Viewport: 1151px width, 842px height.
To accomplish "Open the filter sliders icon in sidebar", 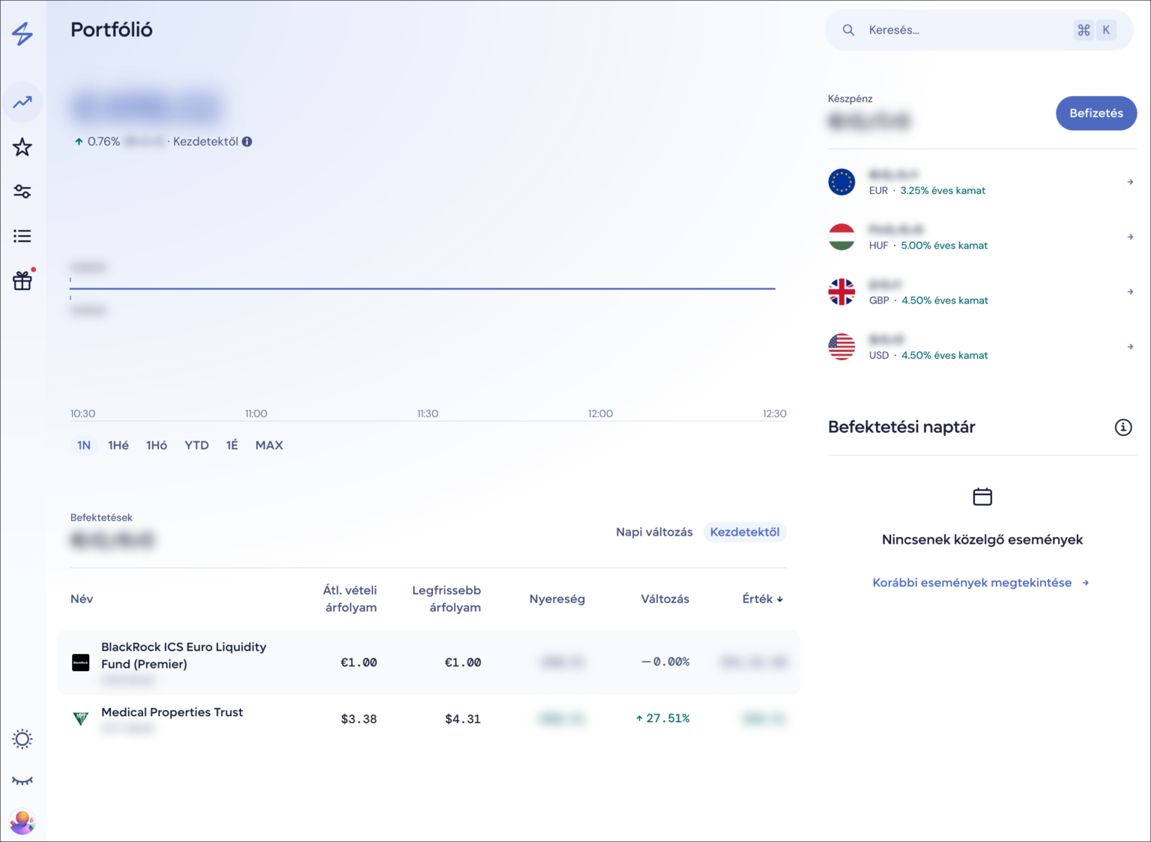I will 22,192.
